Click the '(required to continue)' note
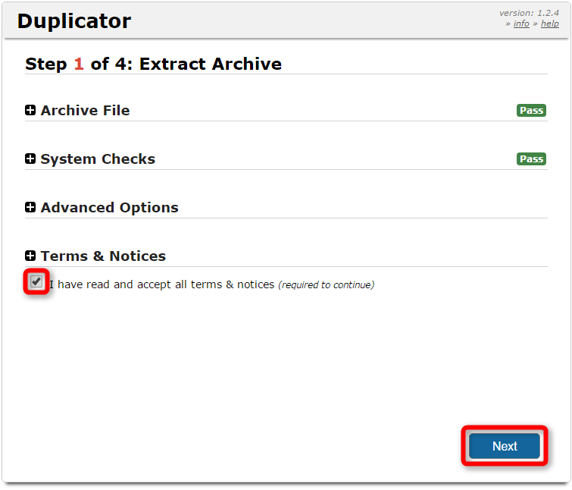This screenshot has width=572, height=490. point(326,284)
